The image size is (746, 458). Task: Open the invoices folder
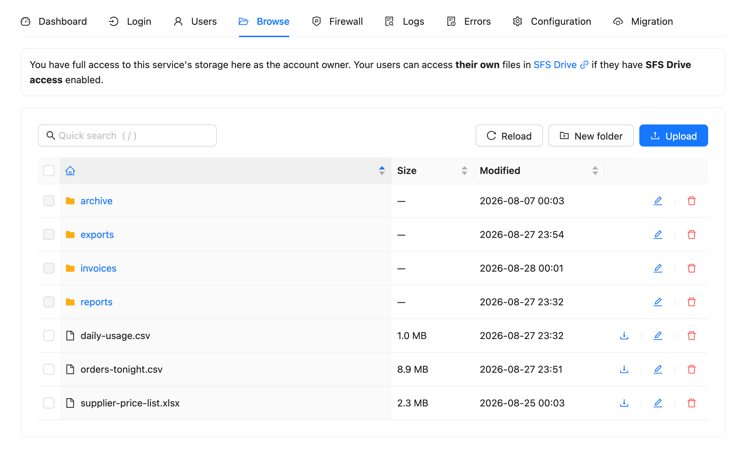[98, 268]
